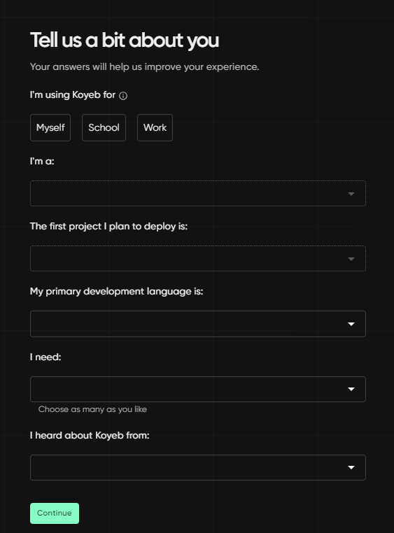The image size is (394, 533).
Task: Click the "Choose as many as you like" hint
Action: click(x=92, y=409)
